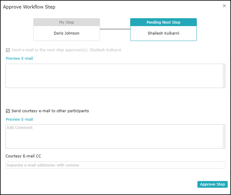Click the empty next-approver message text box
This screenshot has width=231, height=195.
[114, 76]
